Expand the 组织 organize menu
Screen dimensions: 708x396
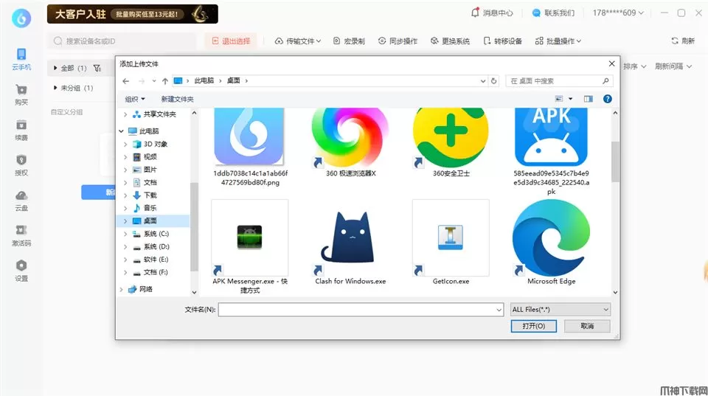tap(135, 99)
